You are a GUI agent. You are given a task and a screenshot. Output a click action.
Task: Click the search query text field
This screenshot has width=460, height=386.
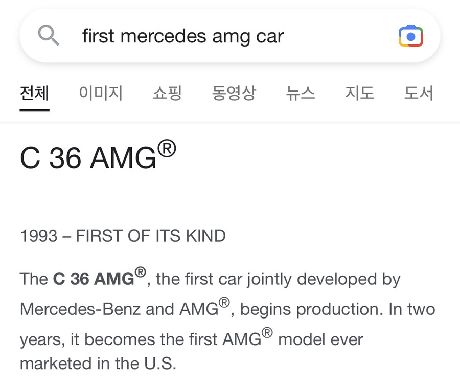click(x=229, y=36)
